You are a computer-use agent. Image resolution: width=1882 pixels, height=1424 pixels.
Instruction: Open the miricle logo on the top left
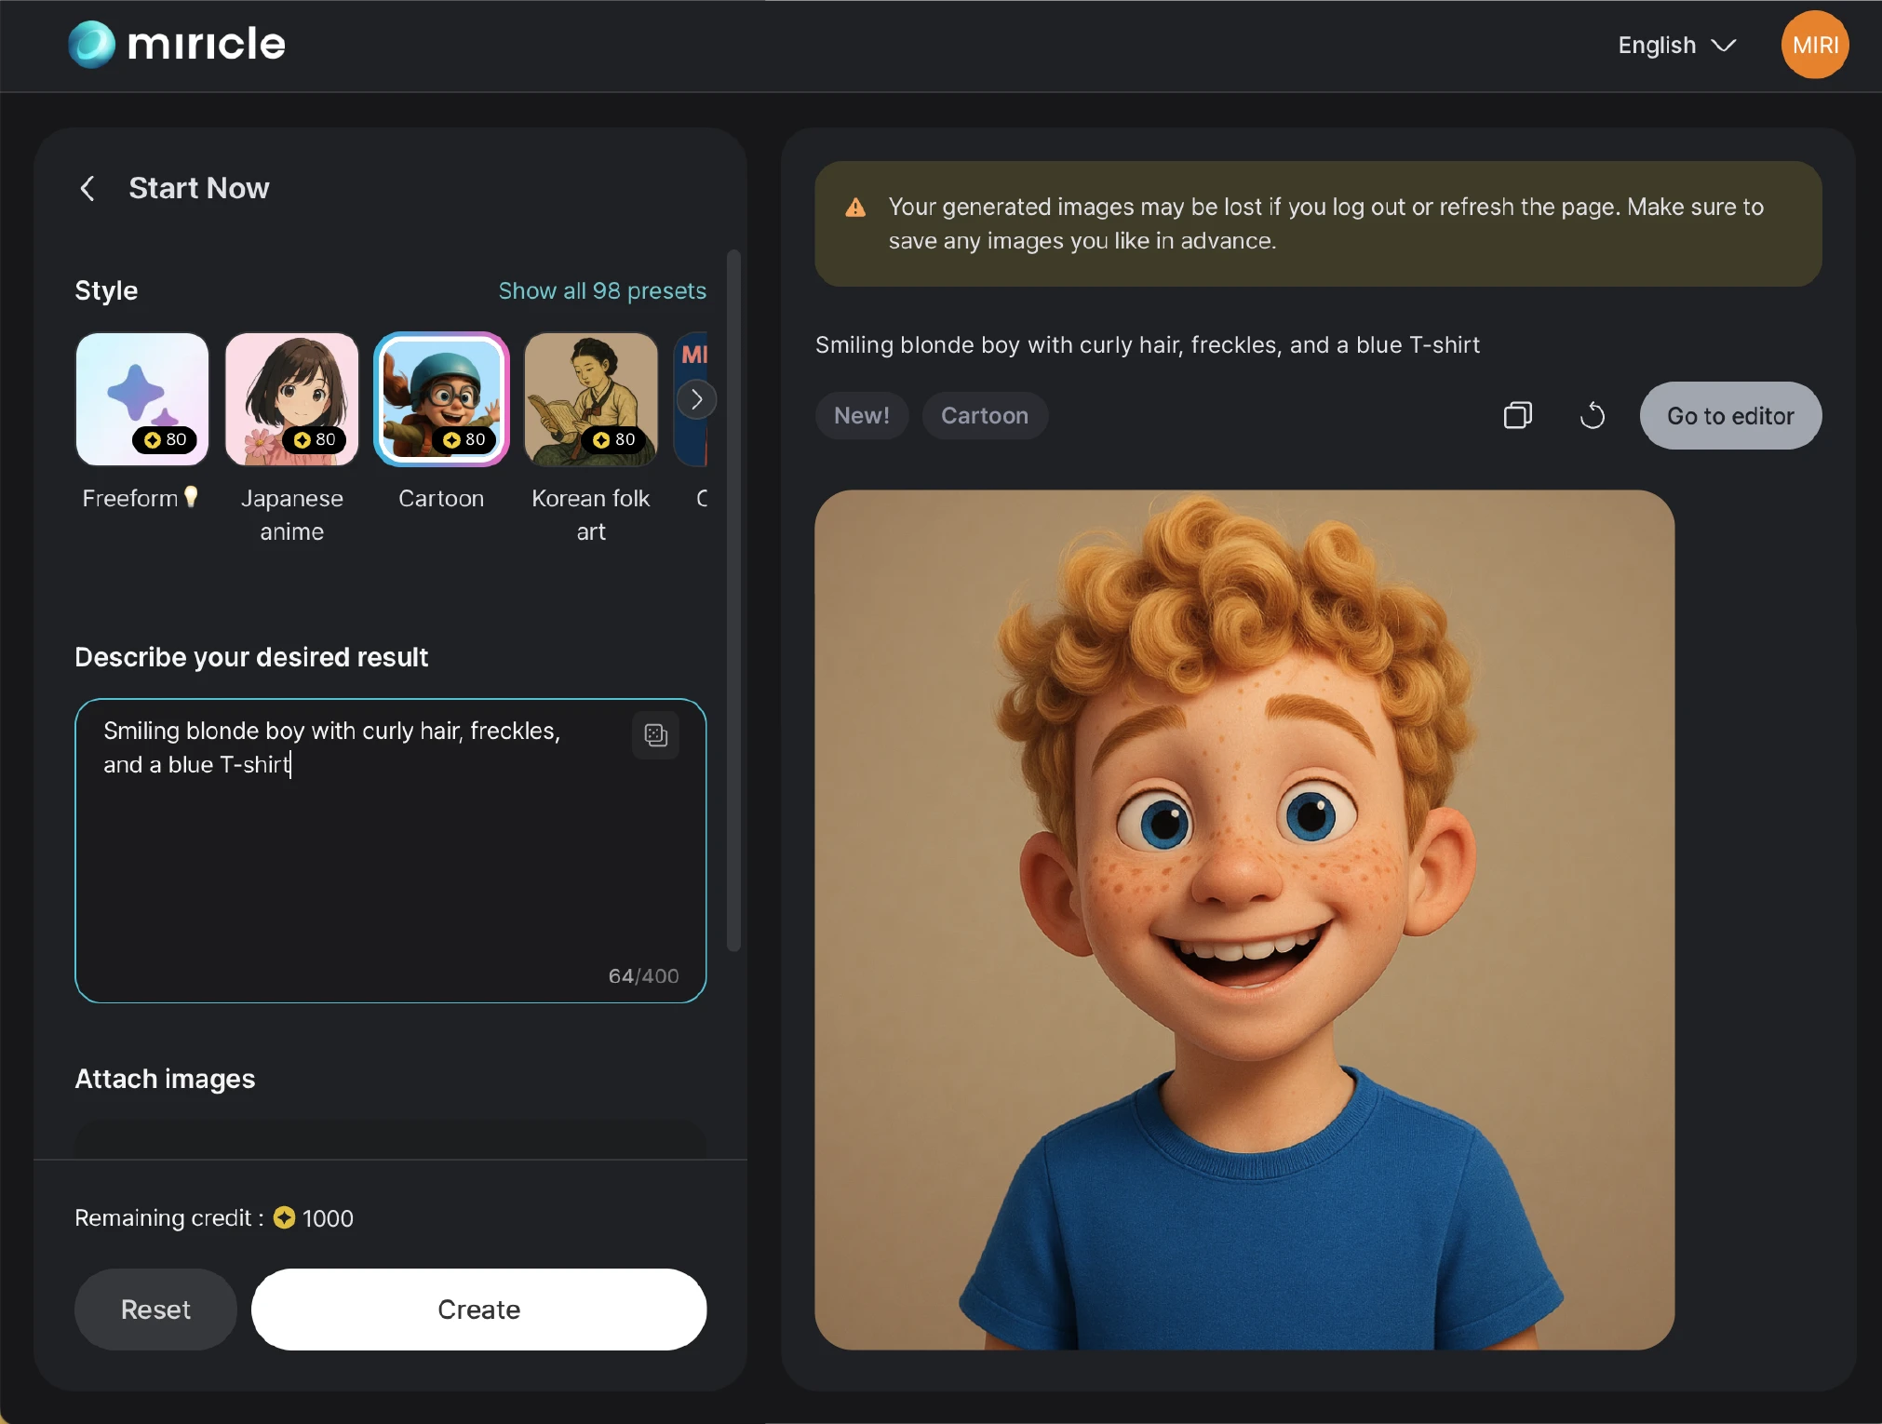pos(175,44)
